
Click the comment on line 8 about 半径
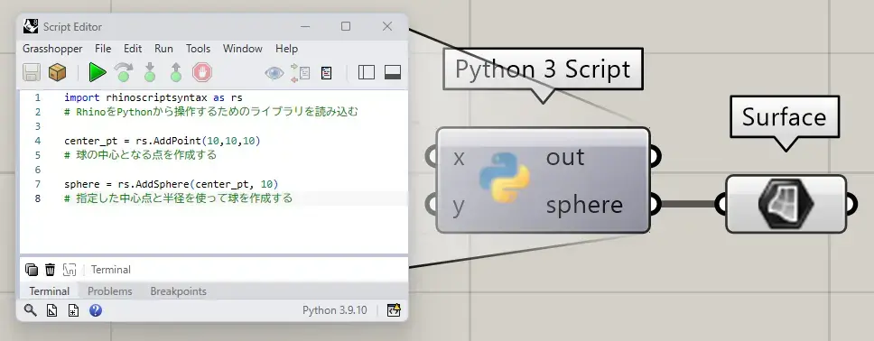(x=178, y=198)
